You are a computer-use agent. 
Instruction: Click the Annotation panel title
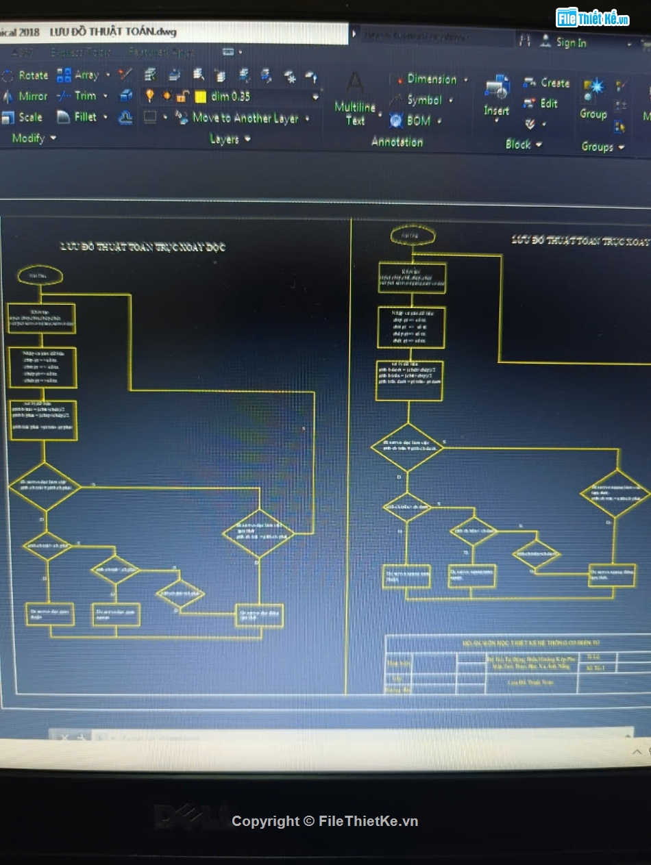(397, 142)
